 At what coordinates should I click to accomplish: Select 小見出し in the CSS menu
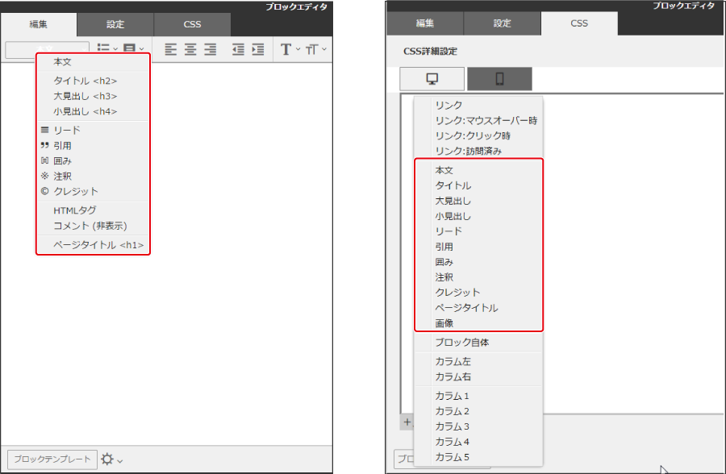click(478, 216)
